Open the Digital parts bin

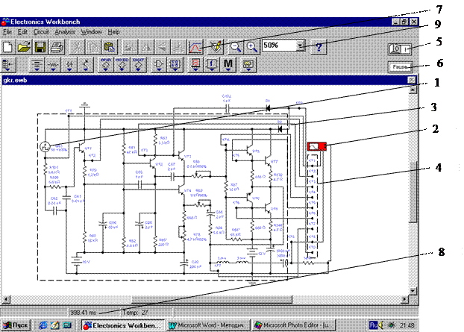[175, 65]
